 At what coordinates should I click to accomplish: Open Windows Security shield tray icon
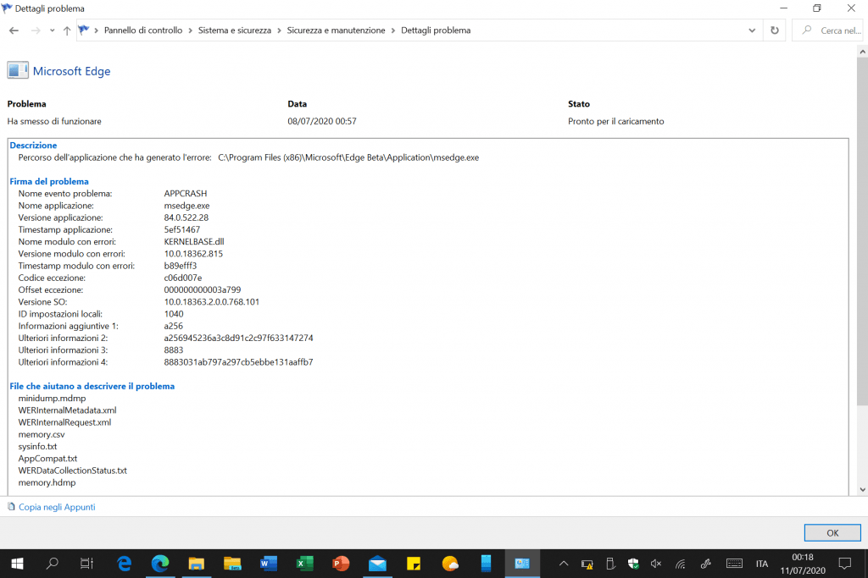click(x=633, y=564)
